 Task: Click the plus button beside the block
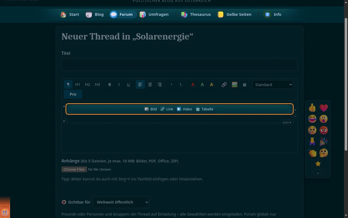(x=296, y=110)
